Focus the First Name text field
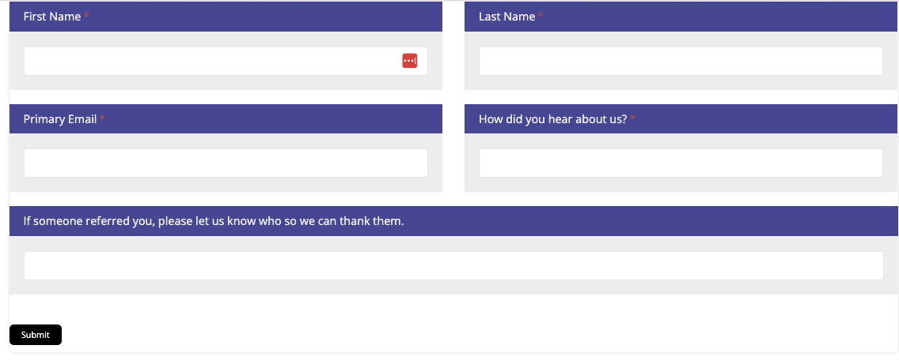The image size is (899, 360). (210, 61)
